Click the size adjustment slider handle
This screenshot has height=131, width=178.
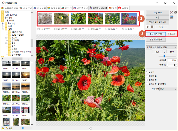click(164, 56)
